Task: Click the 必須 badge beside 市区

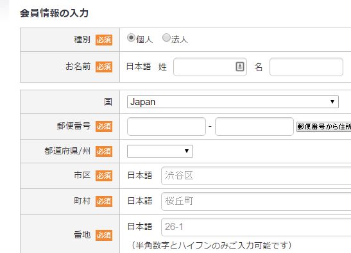Action: tap(104, 175)
